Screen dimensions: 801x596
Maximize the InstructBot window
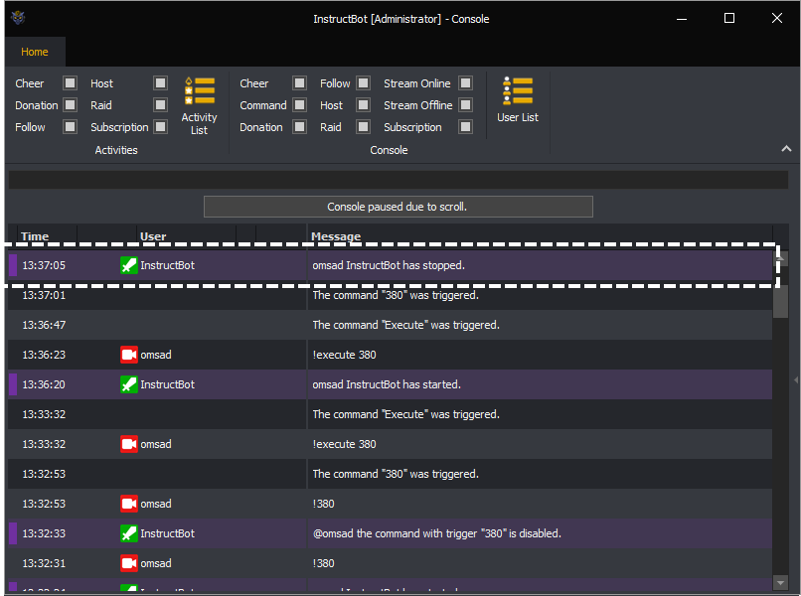click(x=729, y=19)
